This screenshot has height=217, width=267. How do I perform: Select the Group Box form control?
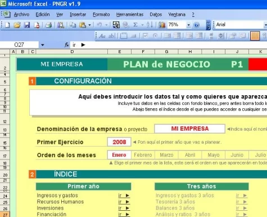124,36
